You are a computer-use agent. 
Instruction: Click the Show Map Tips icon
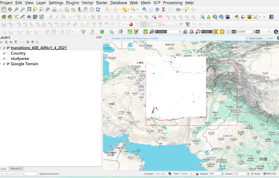tap(187, 9)
